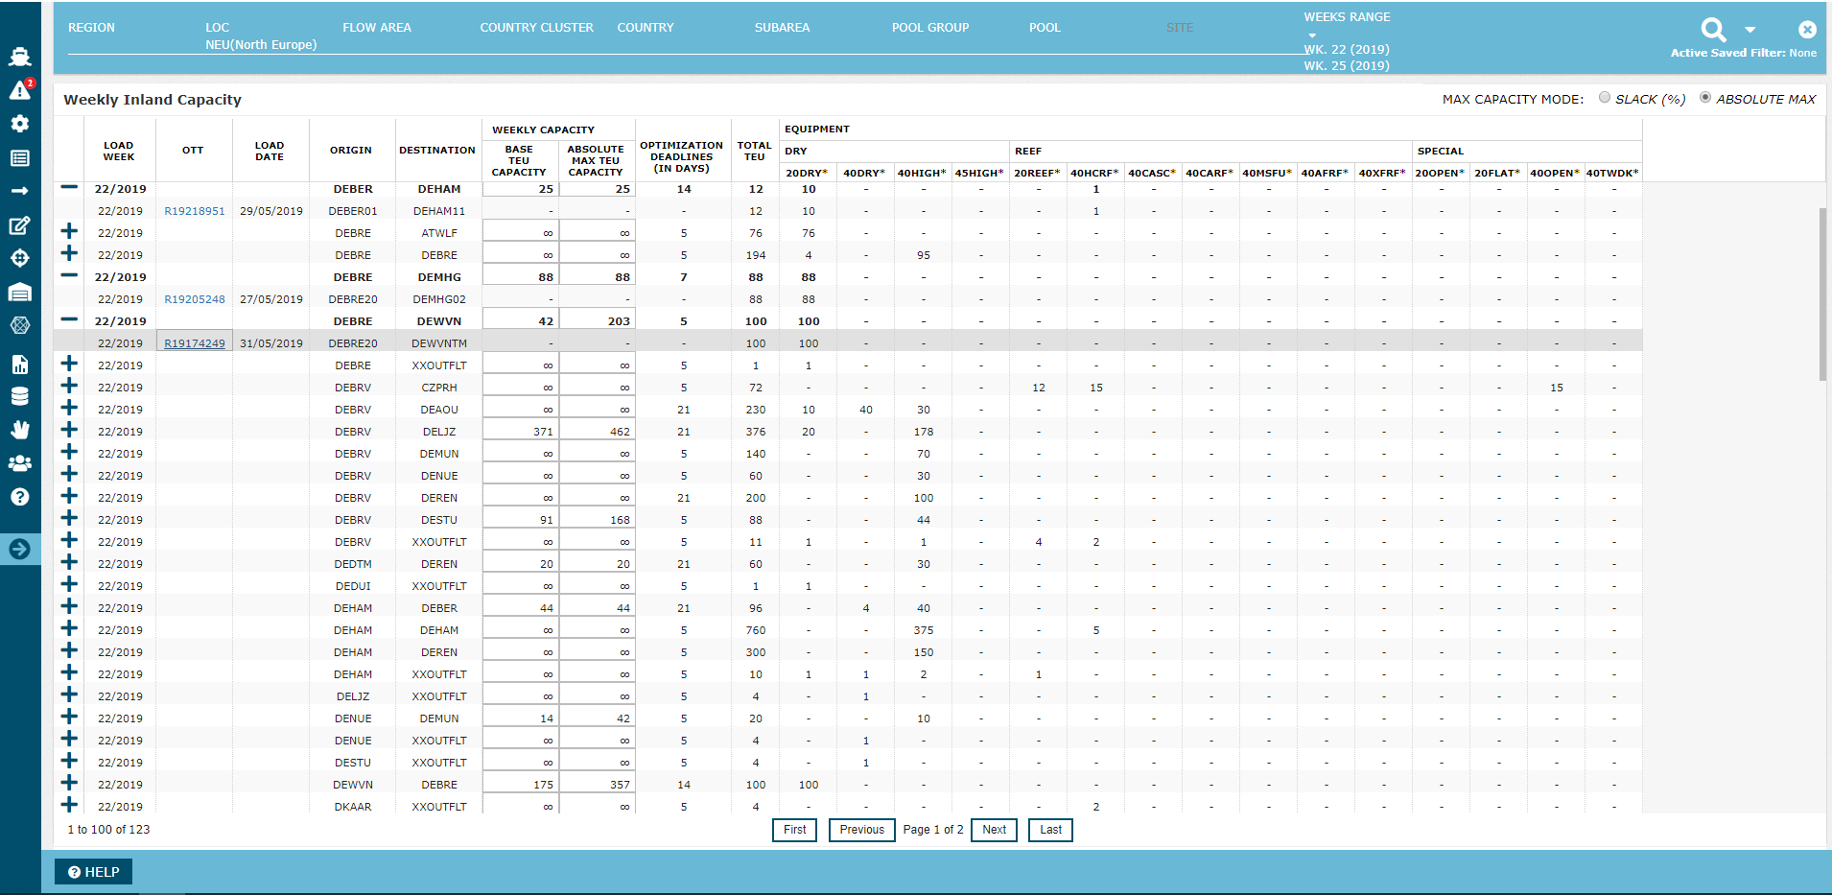
Task: Click the warehouse icon in the sidebar
Action: (19, 293)
